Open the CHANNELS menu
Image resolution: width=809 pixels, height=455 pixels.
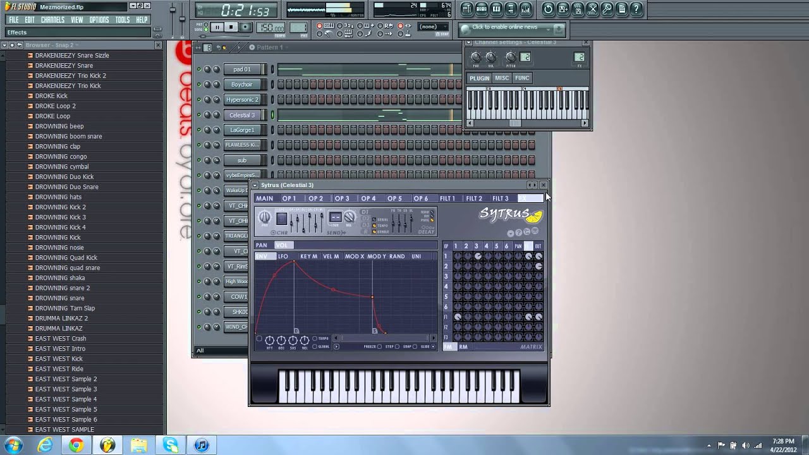[52, 20]
